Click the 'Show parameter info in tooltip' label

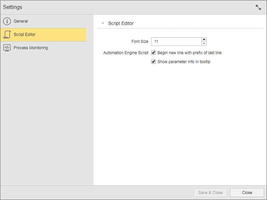[x=184, y=61]
